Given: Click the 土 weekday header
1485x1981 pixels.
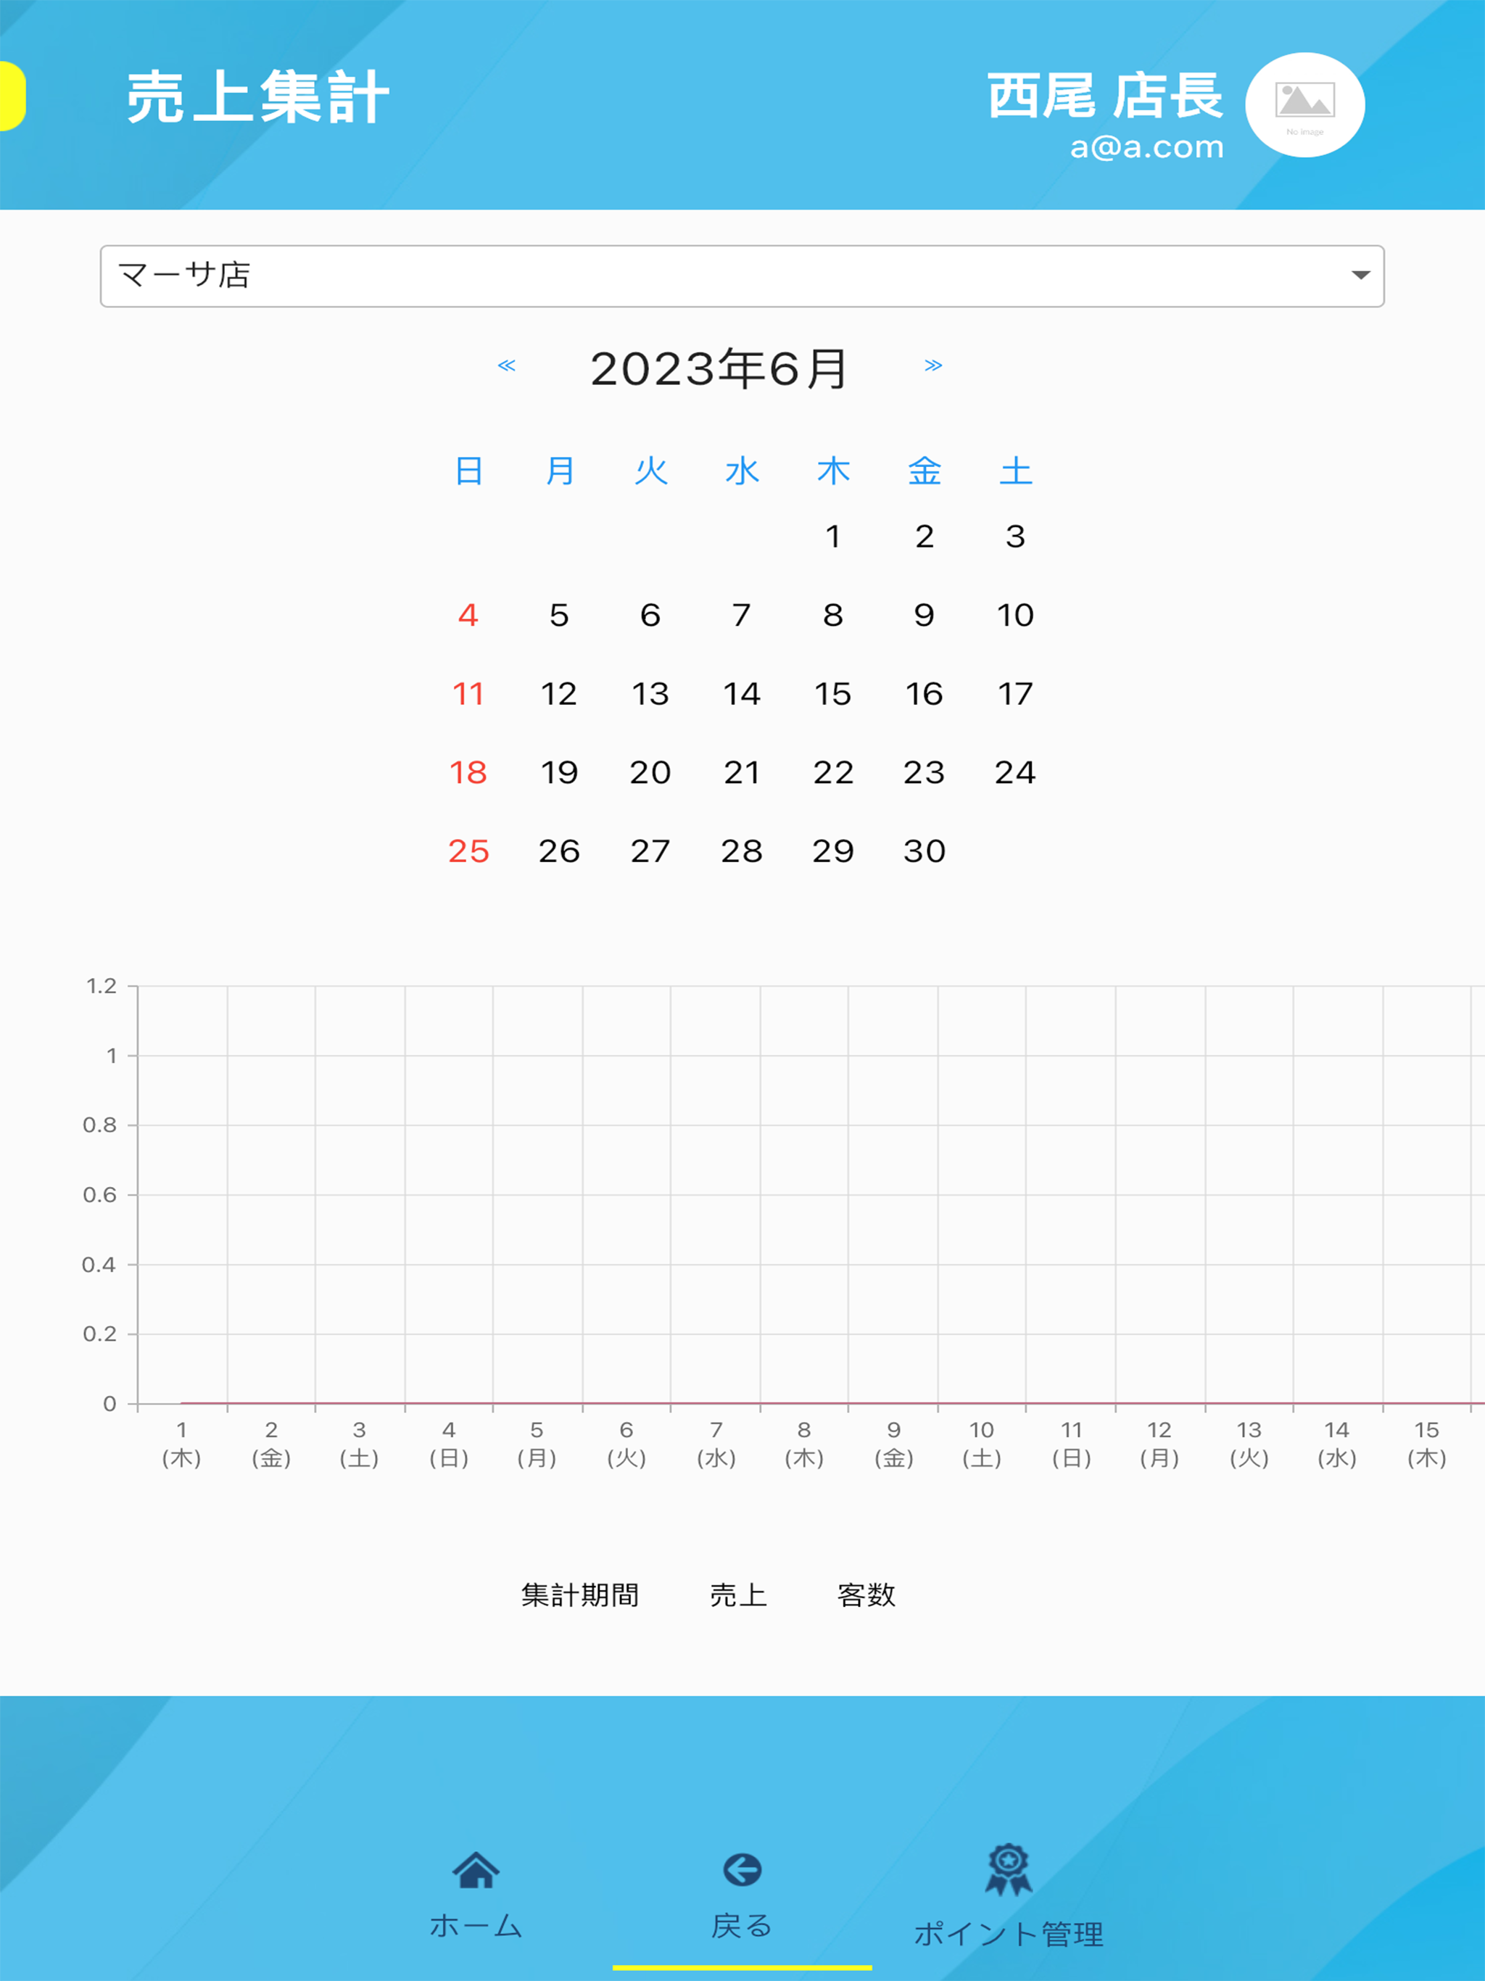Looking at the screenshot, I should 1016,471.
